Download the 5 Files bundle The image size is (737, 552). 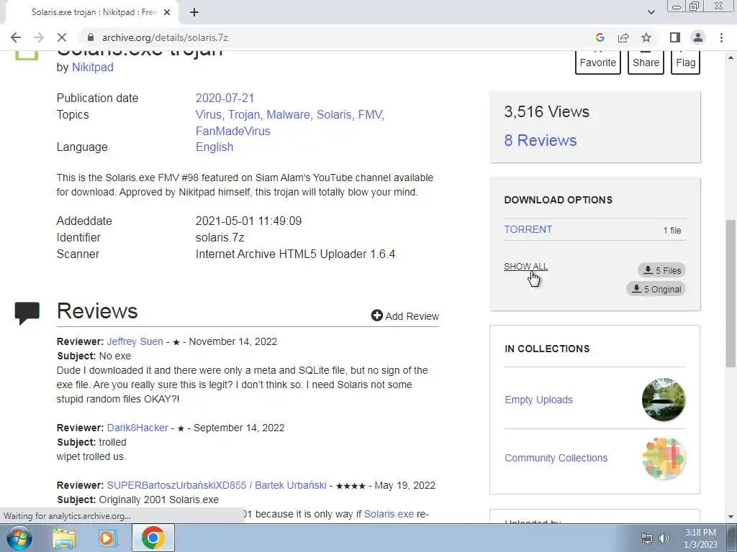(662, 270)
